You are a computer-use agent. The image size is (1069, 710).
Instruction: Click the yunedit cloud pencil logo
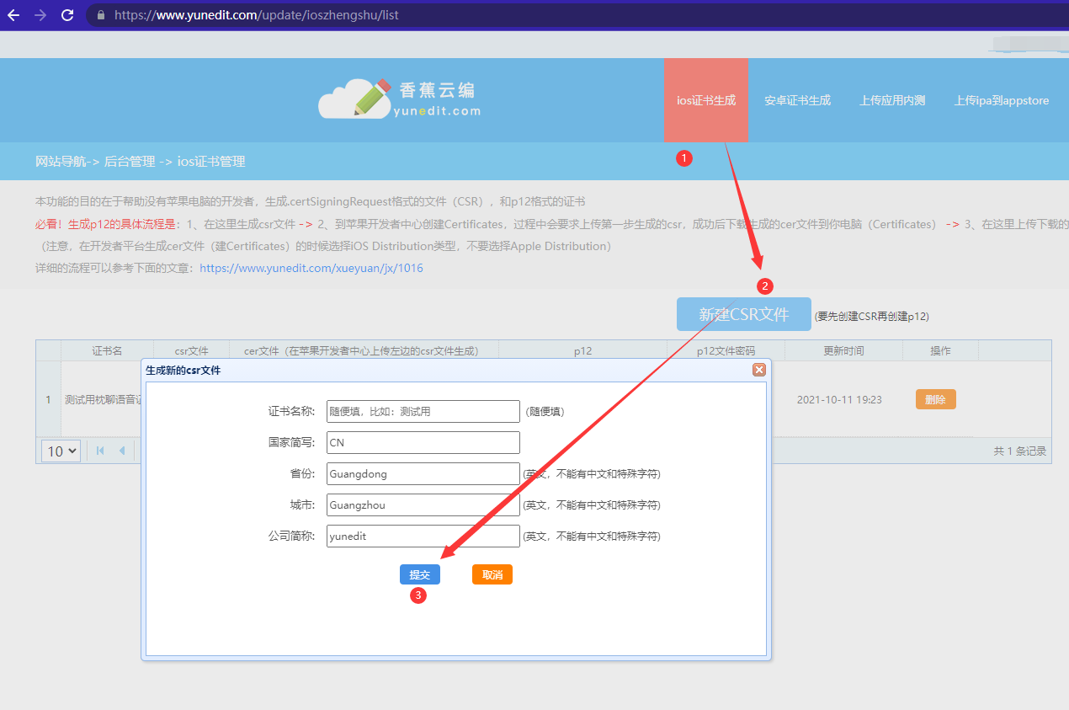point(356,99)
